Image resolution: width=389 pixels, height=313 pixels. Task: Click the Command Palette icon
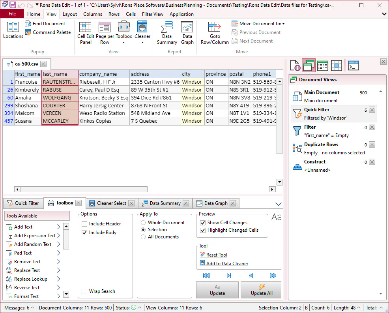pyautogui.click(x=28, y=32)
